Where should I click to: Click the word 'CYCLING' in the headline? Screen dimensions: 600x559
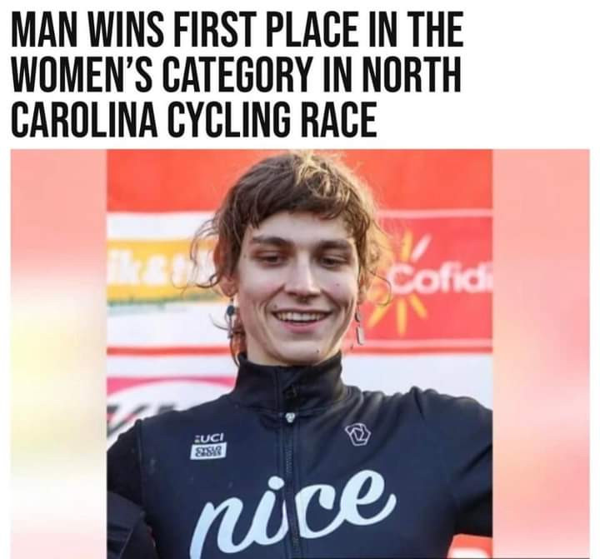point(229,119)
